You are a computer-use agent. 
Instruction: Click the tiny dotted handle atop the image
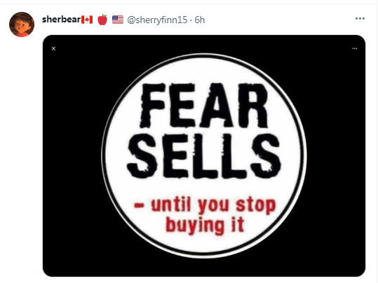coord(204,38)
